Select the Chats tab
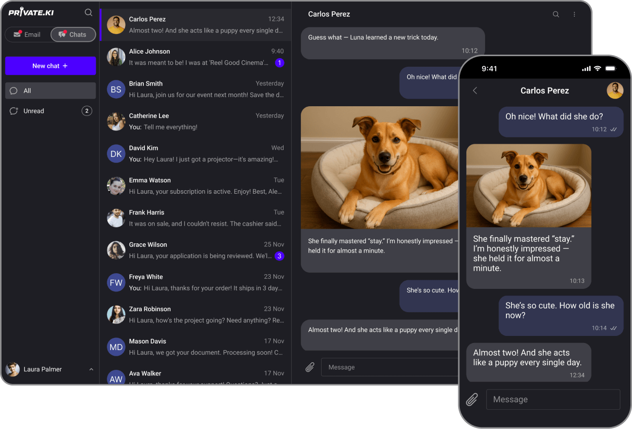Screen dimensions: 632x429 [x=73, y=34]
